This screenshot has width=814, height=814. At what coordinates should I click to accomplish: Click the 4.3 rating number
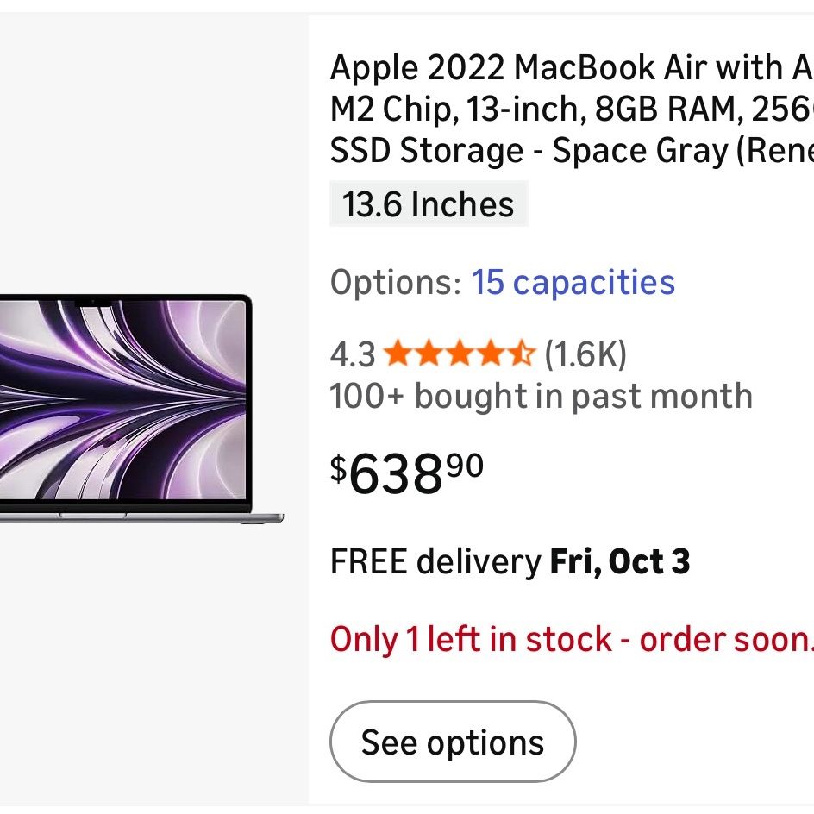(353, 354)
